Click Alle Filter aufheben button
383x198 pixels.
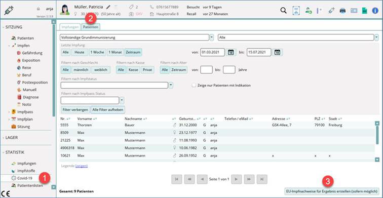(108, 110)
